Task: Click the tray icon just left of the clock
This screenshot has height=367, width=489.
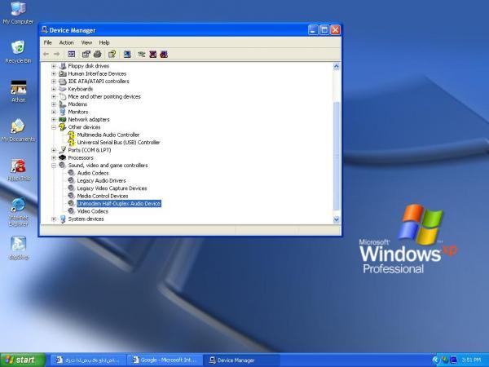Action: [x=453, y=360]
